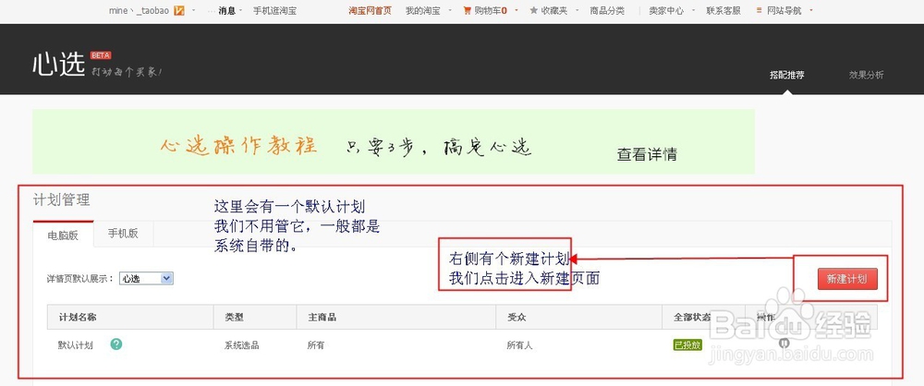The width and height of the screenshot is (924, 386).
Task: Switch to the 电脑版 tab
Action: (63, 235)
